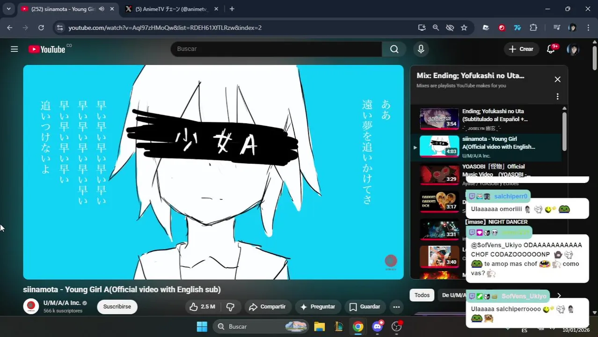
Task: Click the Compartir share button
Action: [x=267, y=307]
